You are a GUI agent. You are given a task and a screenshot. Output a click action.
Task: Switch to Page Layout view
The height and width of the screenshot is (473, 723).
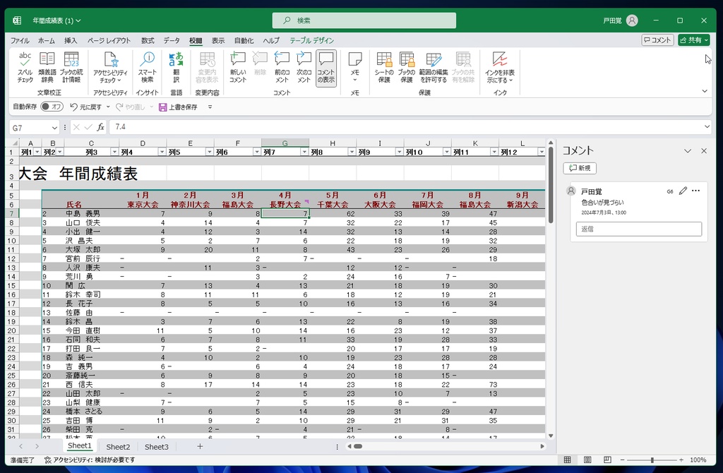tap(587, 460)
